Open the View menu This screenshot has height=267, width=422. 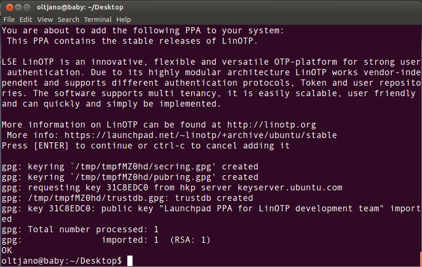tap(45, 20)
